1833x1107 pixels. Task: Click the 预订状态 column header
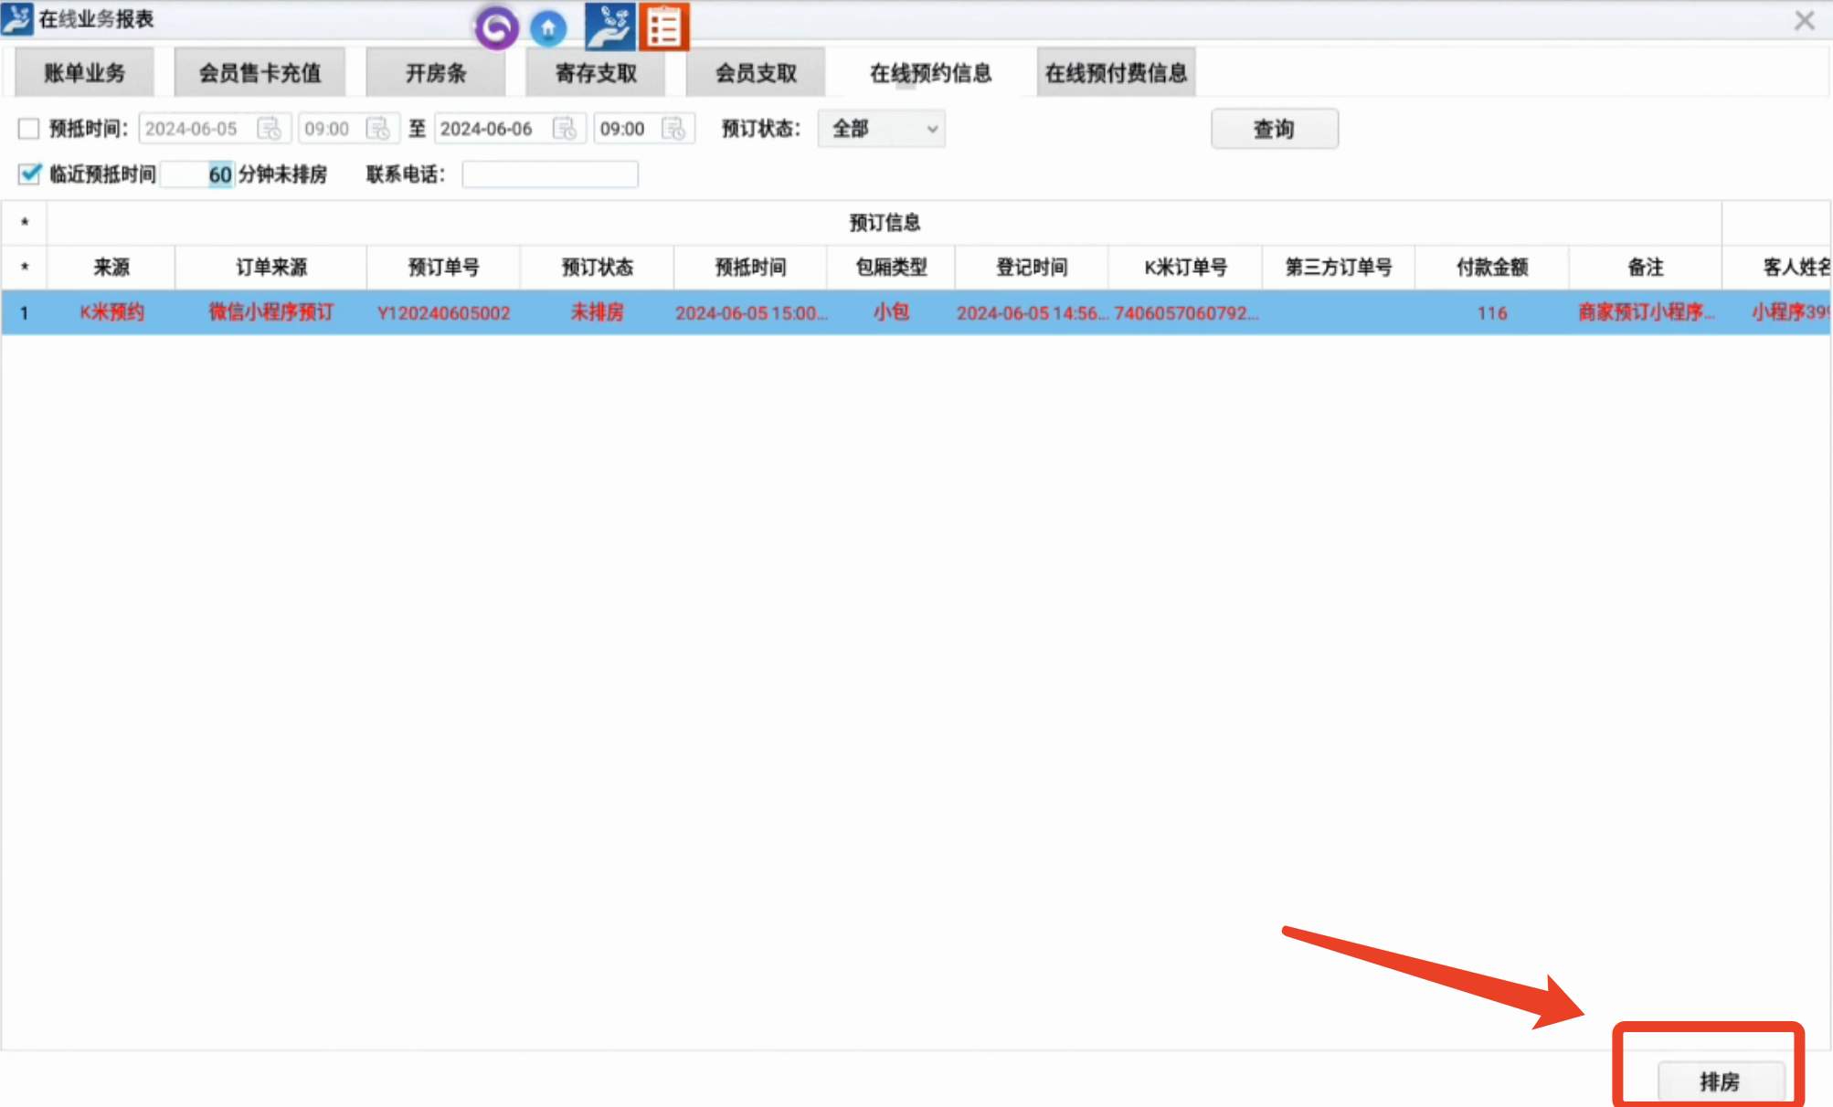[x=597, y=267]
